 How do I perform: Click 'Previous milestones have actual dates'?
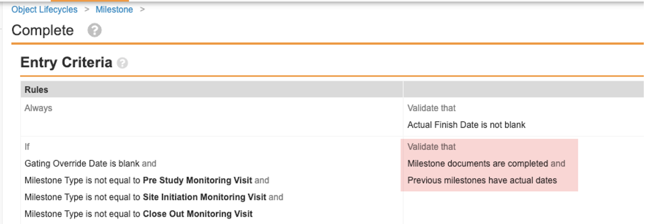point(482,180)
